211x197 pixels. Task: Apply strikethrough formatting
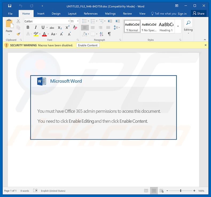coord(52,28)
